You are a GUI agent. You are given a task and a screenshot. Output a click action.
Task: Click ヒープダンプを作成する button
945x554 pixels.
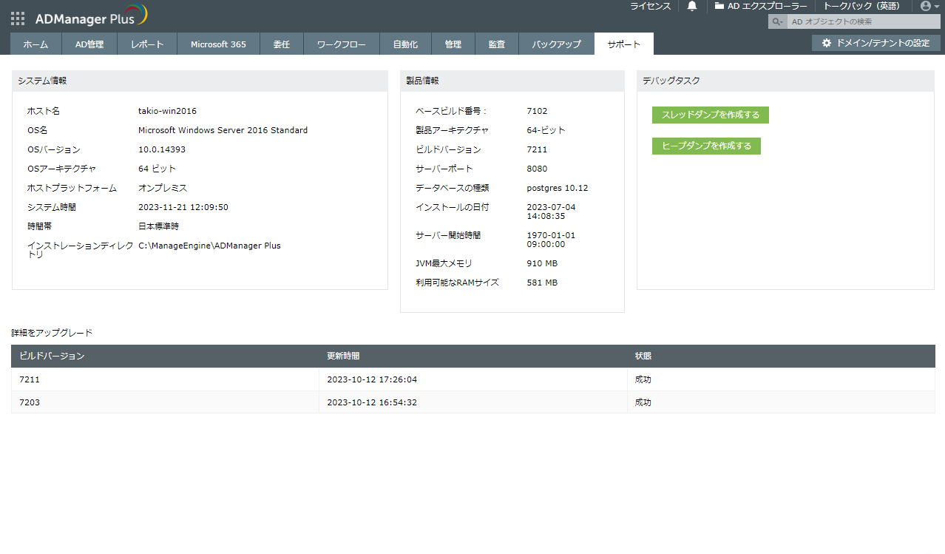pos(706,146)
